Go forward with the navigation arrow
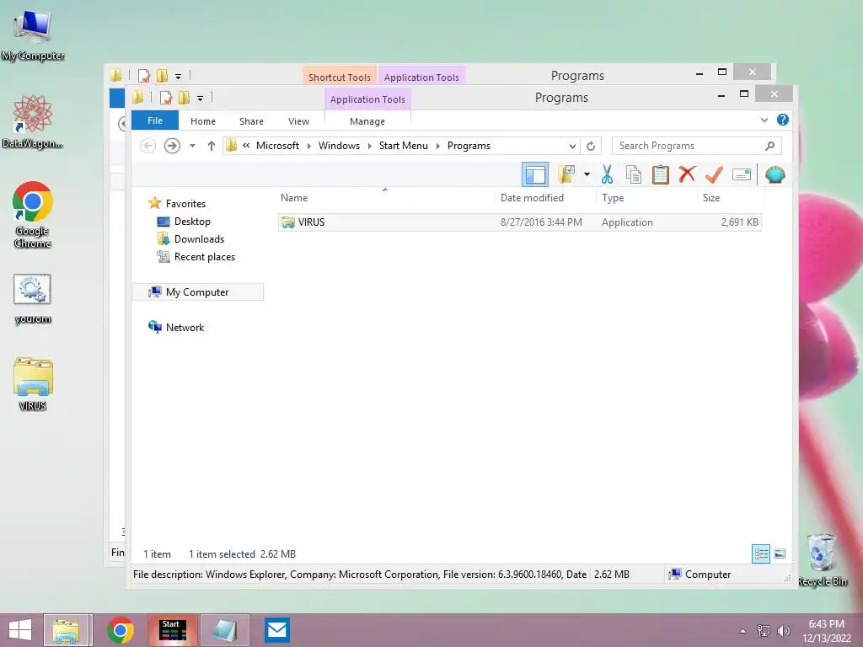The height and width of the screenshot is (647, 863). pyautogui.click(x=172, y=146)
